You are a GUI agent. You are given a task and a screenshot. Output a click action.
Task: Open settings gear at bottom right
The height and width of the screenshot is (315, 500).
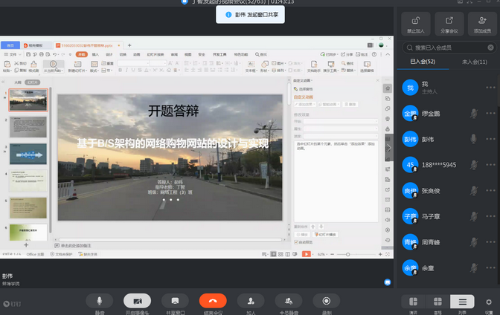point(488,301)
